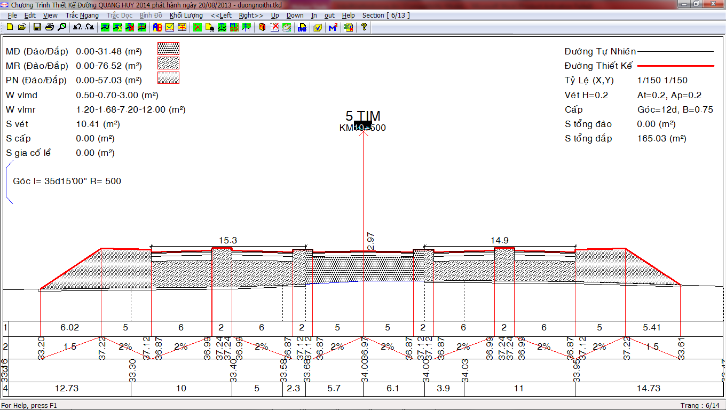Click the red-blue AB text icon

pos(157,27)
